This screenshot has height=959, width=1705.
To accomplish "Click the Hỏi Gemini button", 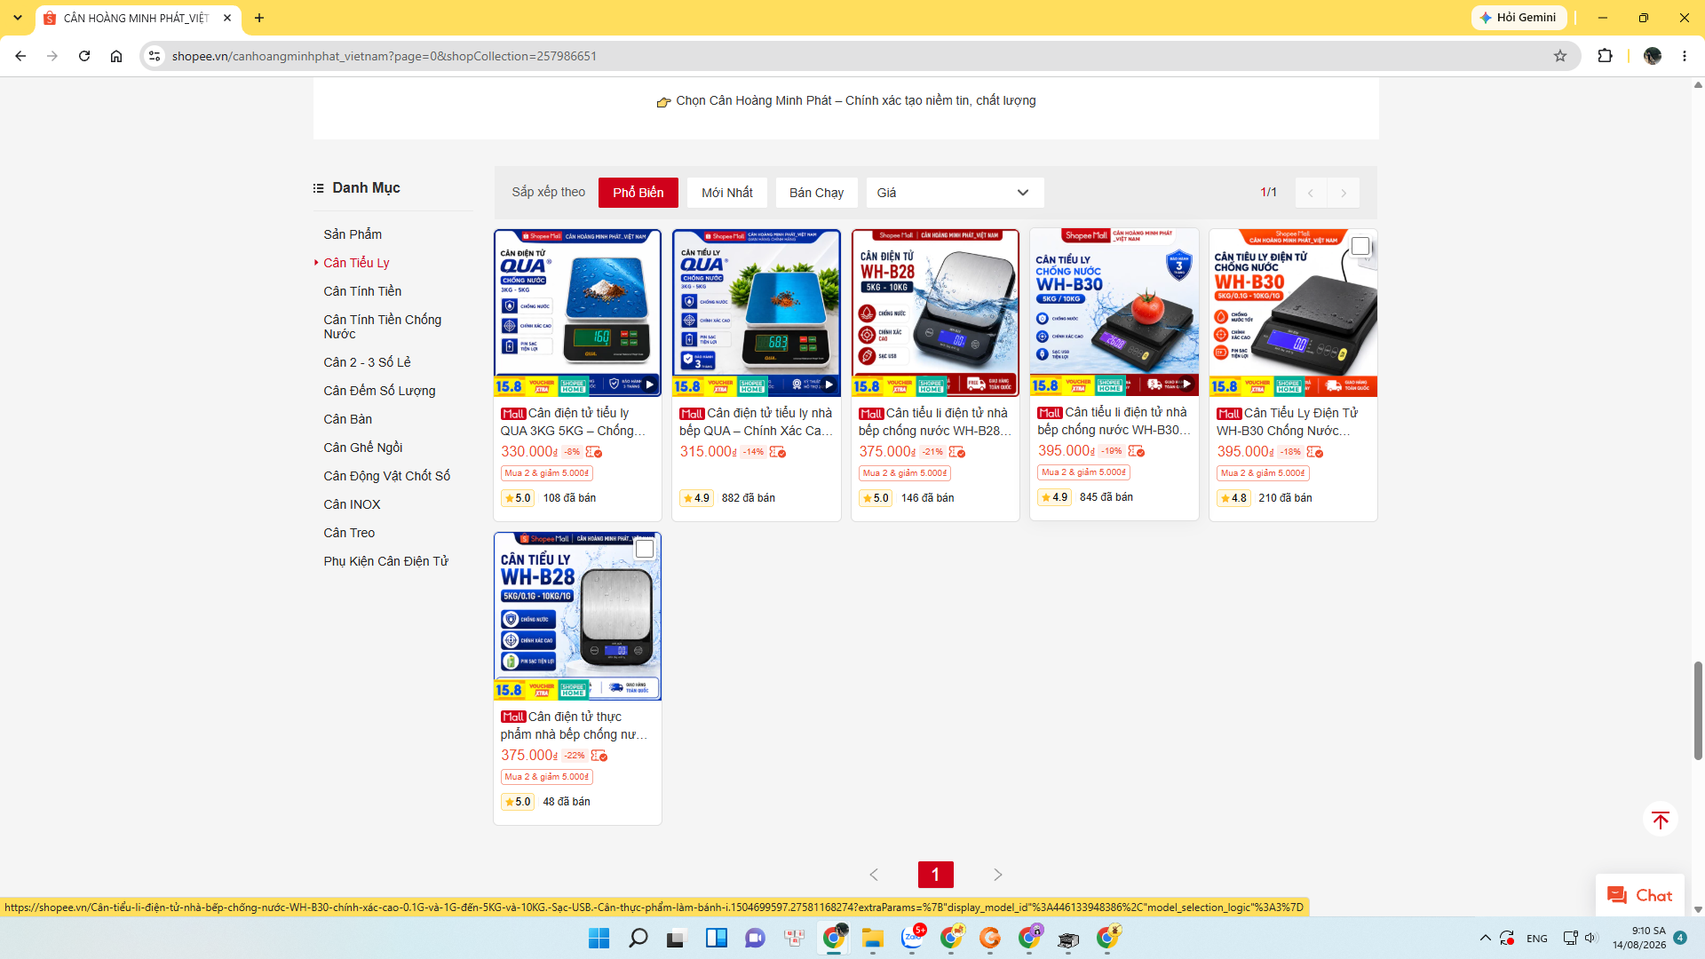I will 1519,18.
